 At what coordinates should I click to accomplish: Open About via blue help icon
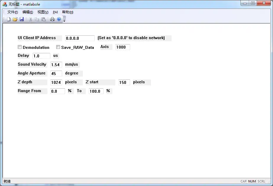tap(59, 19)
